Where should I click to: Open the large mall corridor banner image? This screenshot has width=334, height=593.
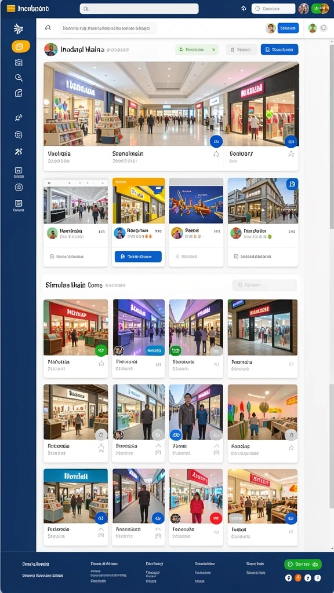(x=171, y=104)
